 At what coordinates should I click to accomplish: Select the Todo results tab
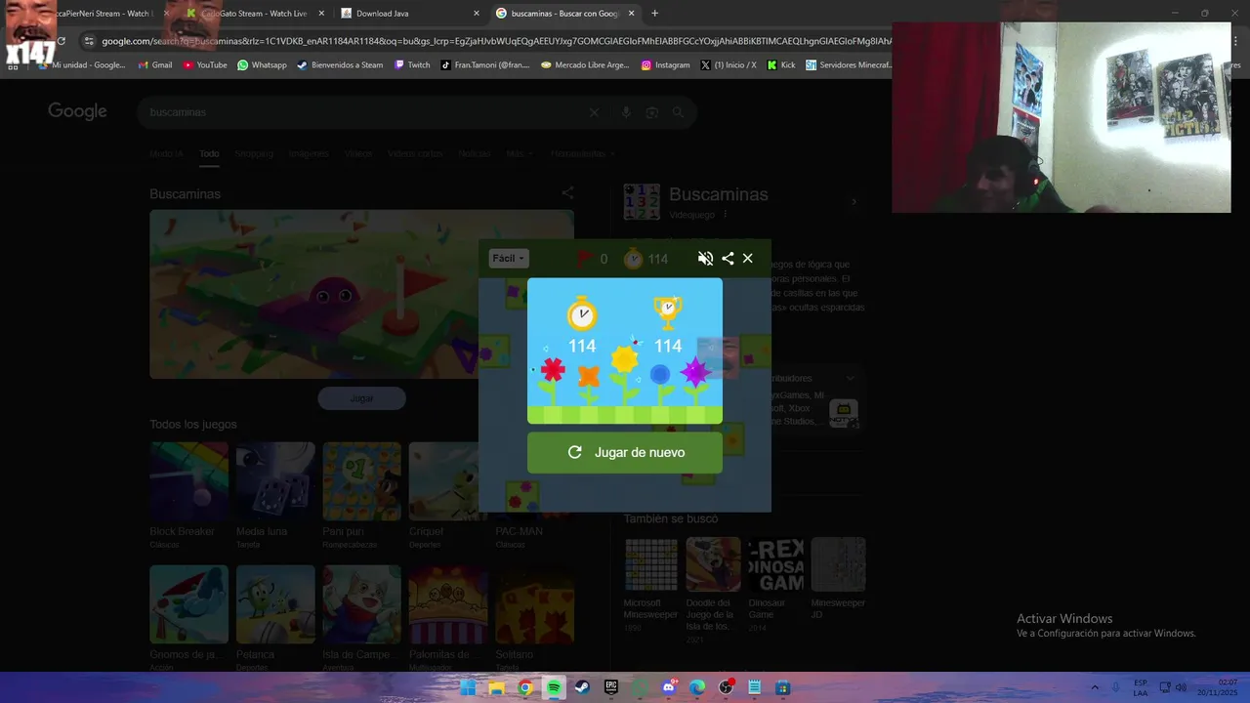[x=209, y=154]
